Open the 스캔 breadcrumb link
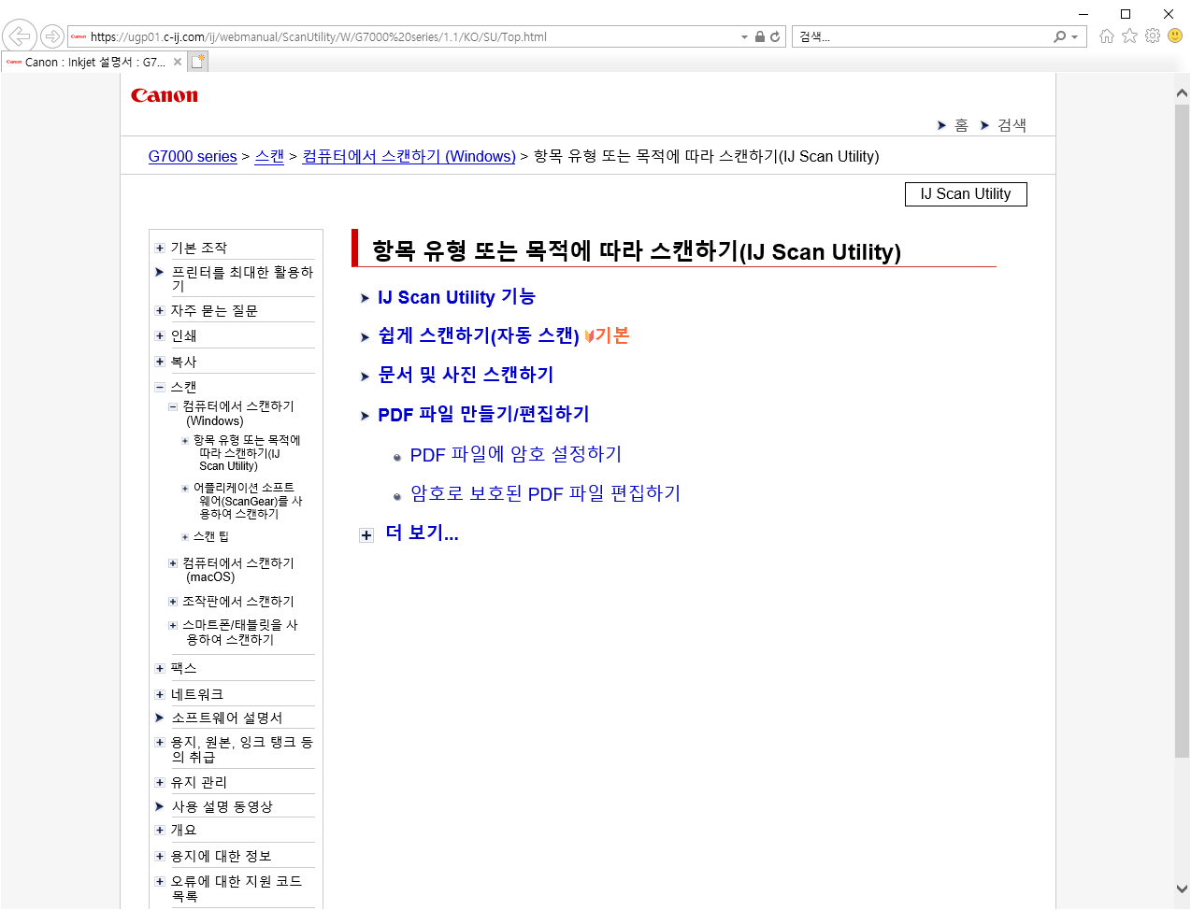1191x910 pixels. pos(269,156)
